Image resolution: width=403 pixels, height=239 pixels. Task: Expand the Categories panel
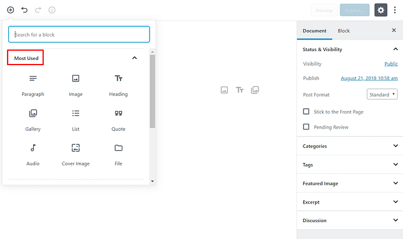point(350,146)
